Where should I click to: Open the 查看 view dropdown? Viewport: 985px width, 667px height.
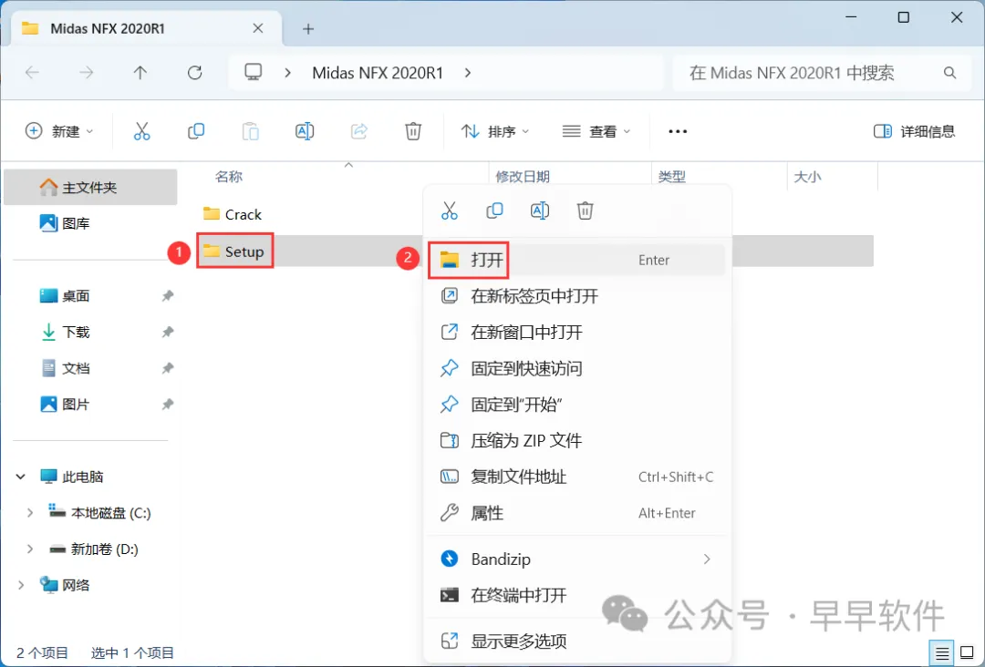pos(596,131)
